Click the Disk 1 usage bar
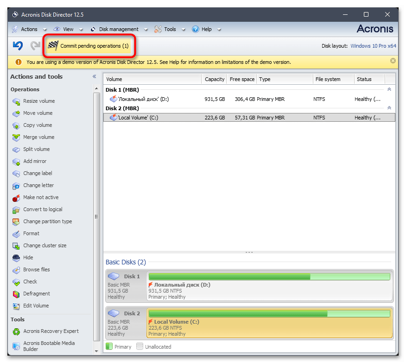 tap(269, 276)
